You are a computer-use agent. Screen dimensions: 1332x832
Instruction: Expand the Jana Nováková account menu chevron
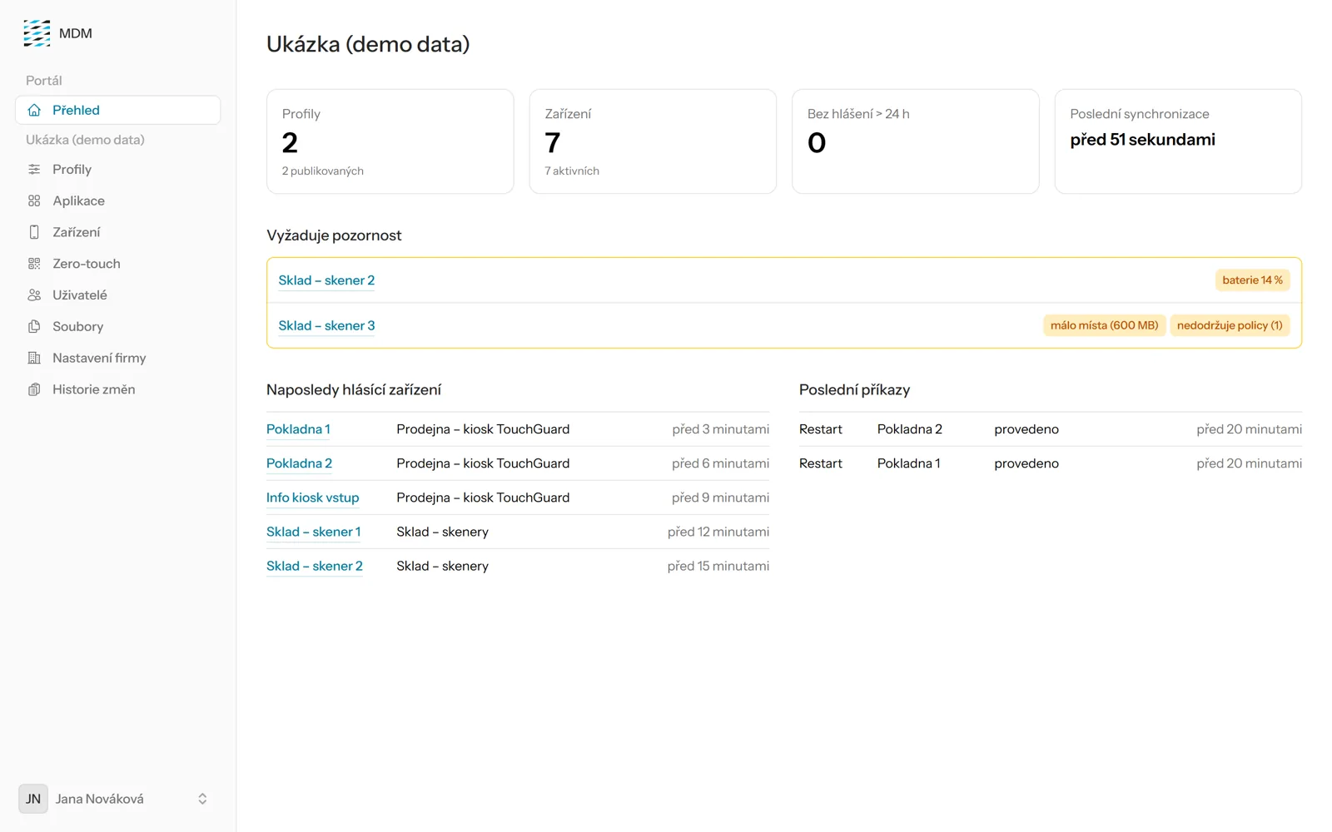202,799
